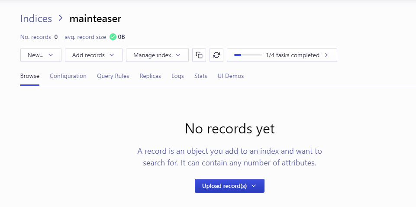Open the Manage index dropdown
Viewport: 416px width, 207px height.
tap(157, 55)
